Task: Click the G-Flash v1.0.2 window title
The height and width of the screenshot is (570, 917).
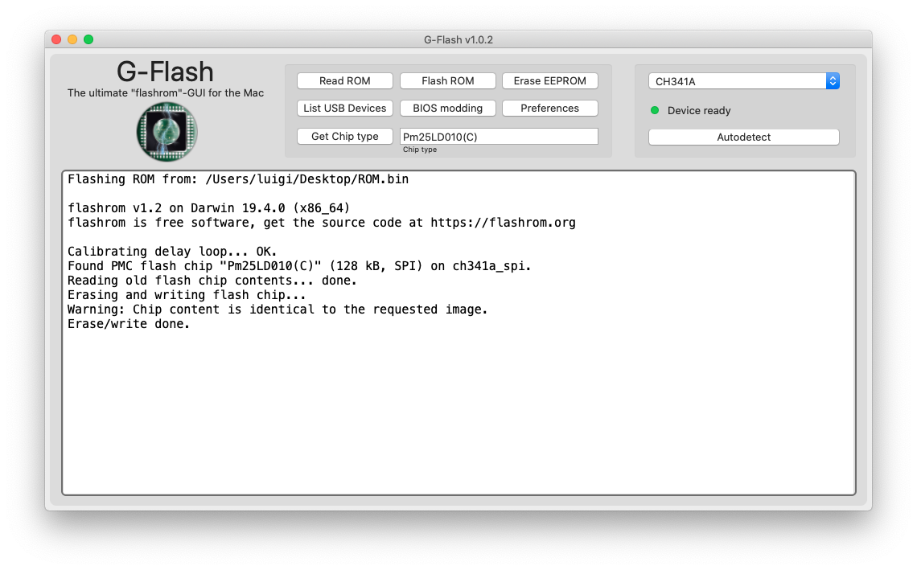Action: tap(458, 39)
